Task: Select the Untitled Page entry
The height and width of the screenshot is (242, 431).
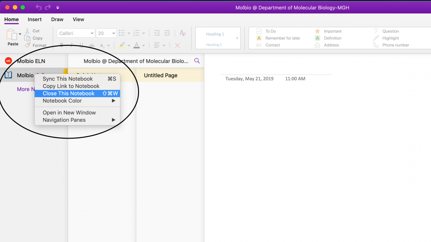Action: tap(170, 75)
